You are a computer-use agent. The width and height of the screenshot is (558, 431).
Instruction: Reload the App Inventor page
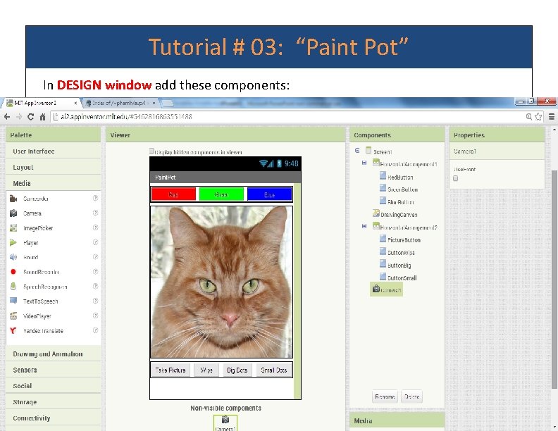tap(30, 117)
